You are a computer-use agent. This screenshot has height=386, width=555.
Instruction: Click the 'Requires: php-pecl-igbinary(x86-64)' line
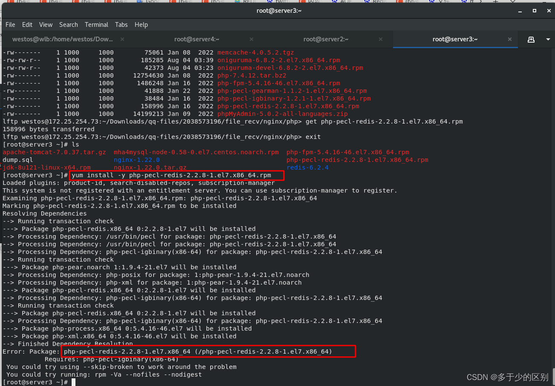click(x=112, y=359)
